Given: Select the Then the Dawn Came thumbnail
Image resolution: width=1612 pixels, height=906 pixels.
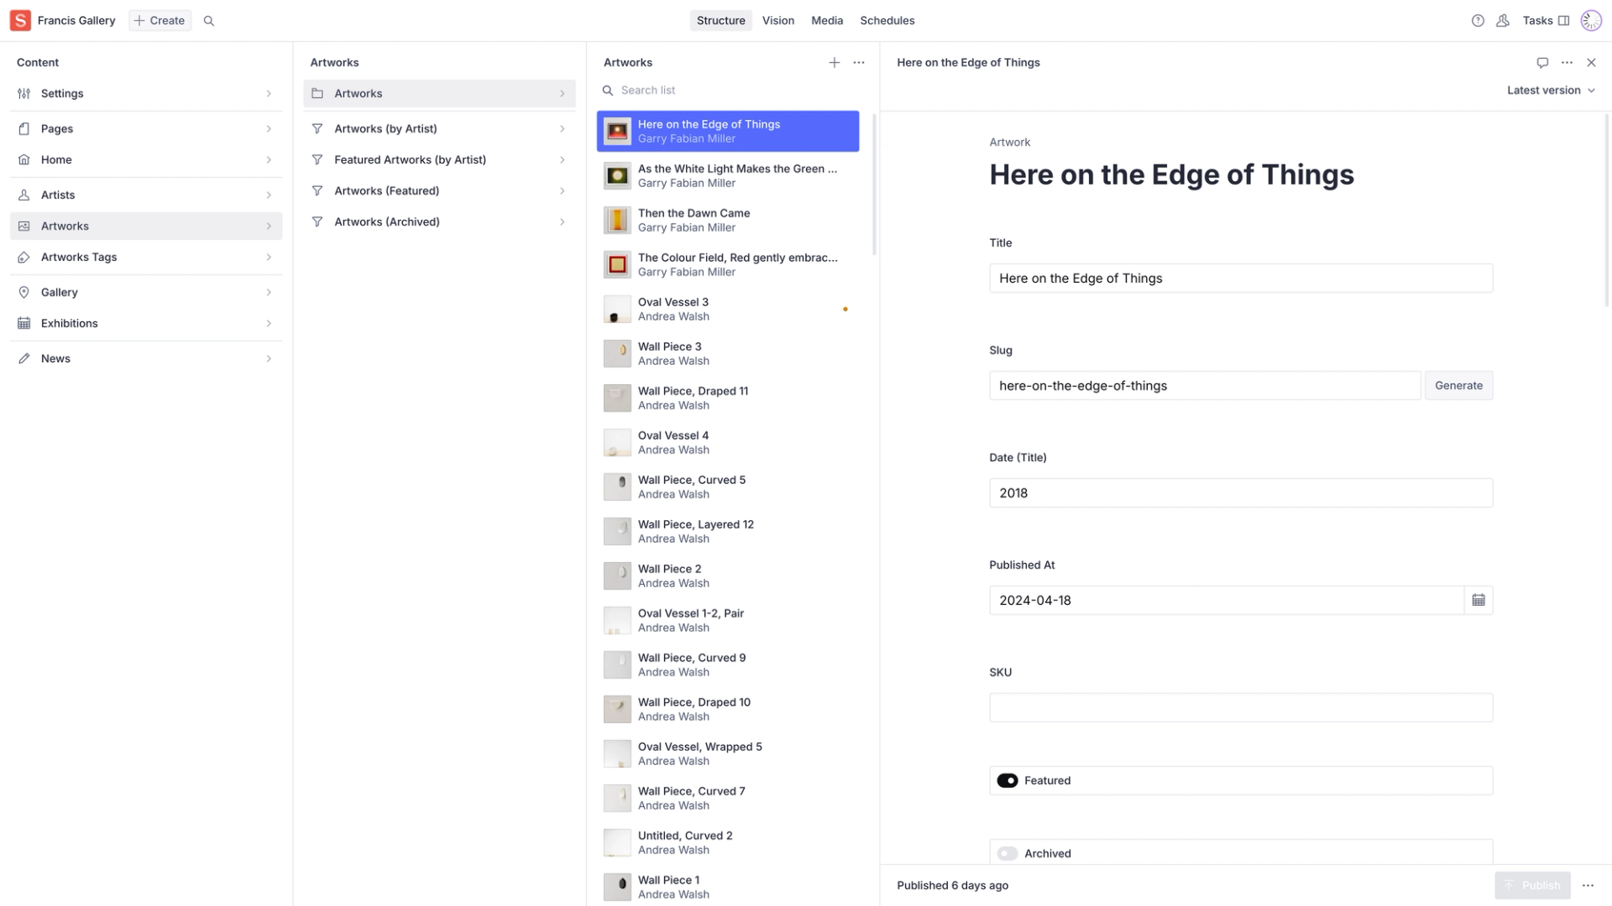Looking at the screenshot, I should click(x=617, y=221).
